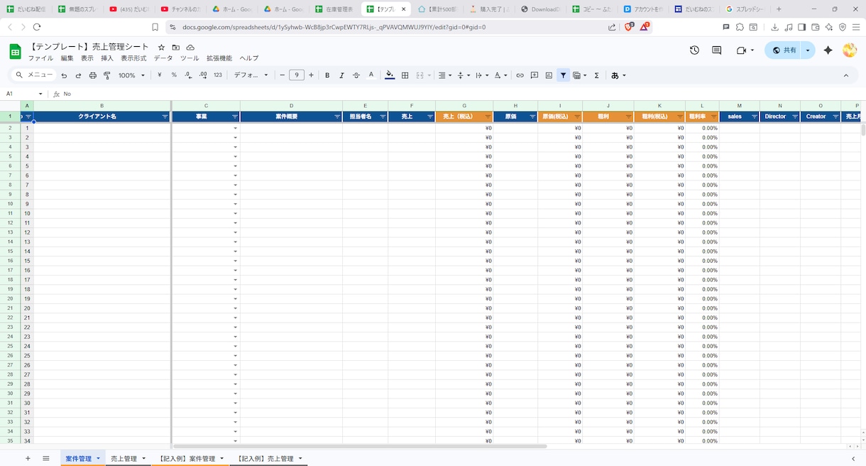Open the ファイル menu

click(x=40, y=58)
